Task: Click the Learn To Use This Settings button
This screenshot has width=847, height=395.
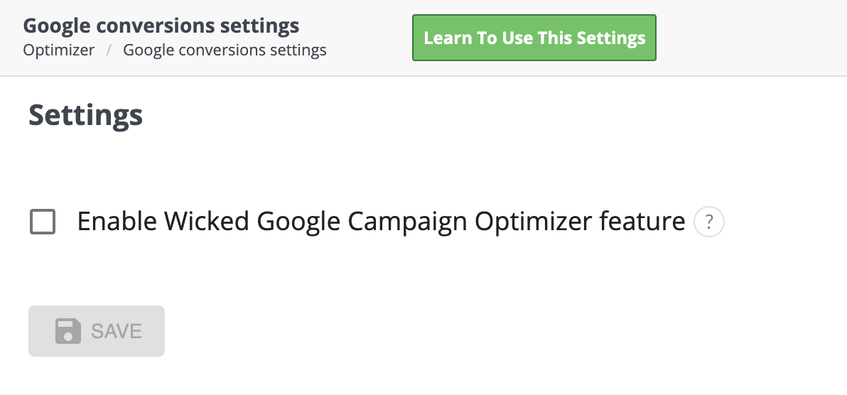Action: pyautogui.click(x=534, y=38)
